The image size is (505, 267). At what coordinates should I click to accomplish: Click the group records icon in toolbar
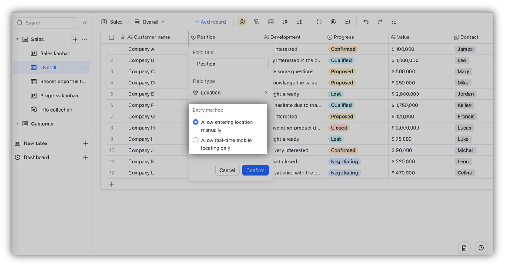(x=271, y=22)
